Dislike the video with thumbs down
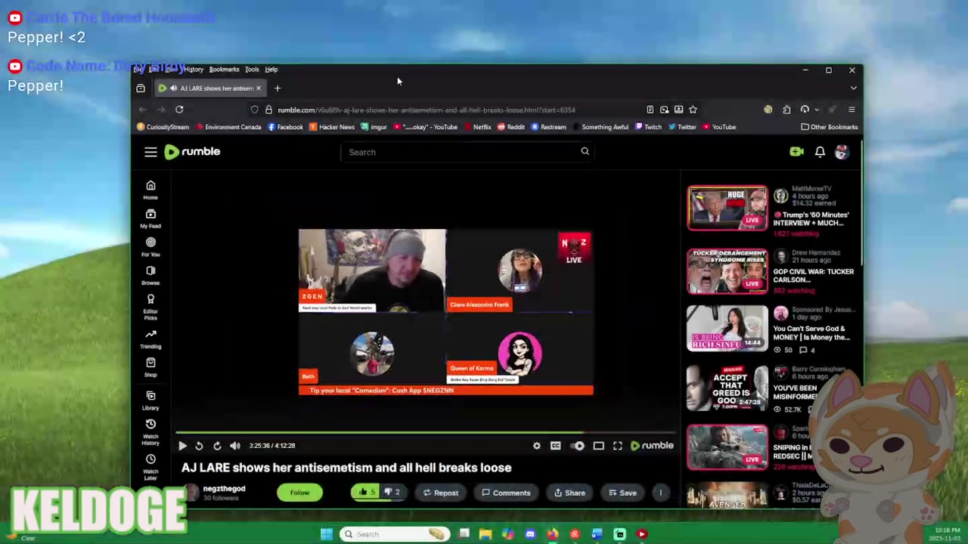 point(392,492)
